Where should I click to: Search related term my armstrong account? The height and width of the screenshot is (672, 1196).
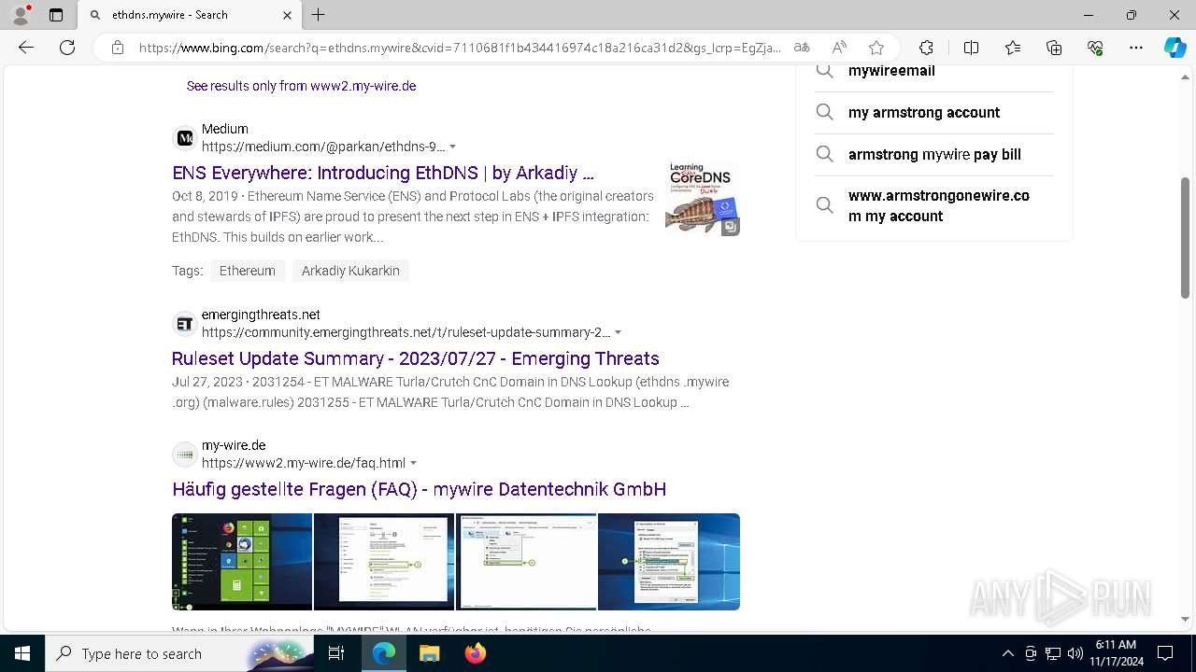point(934,112)
